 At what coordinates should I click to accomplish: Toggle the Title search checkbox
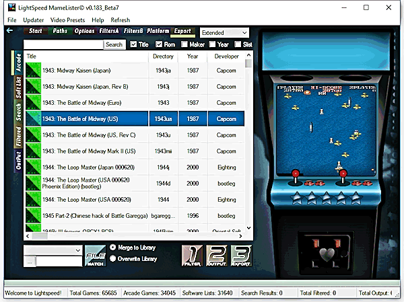point(133,44)
